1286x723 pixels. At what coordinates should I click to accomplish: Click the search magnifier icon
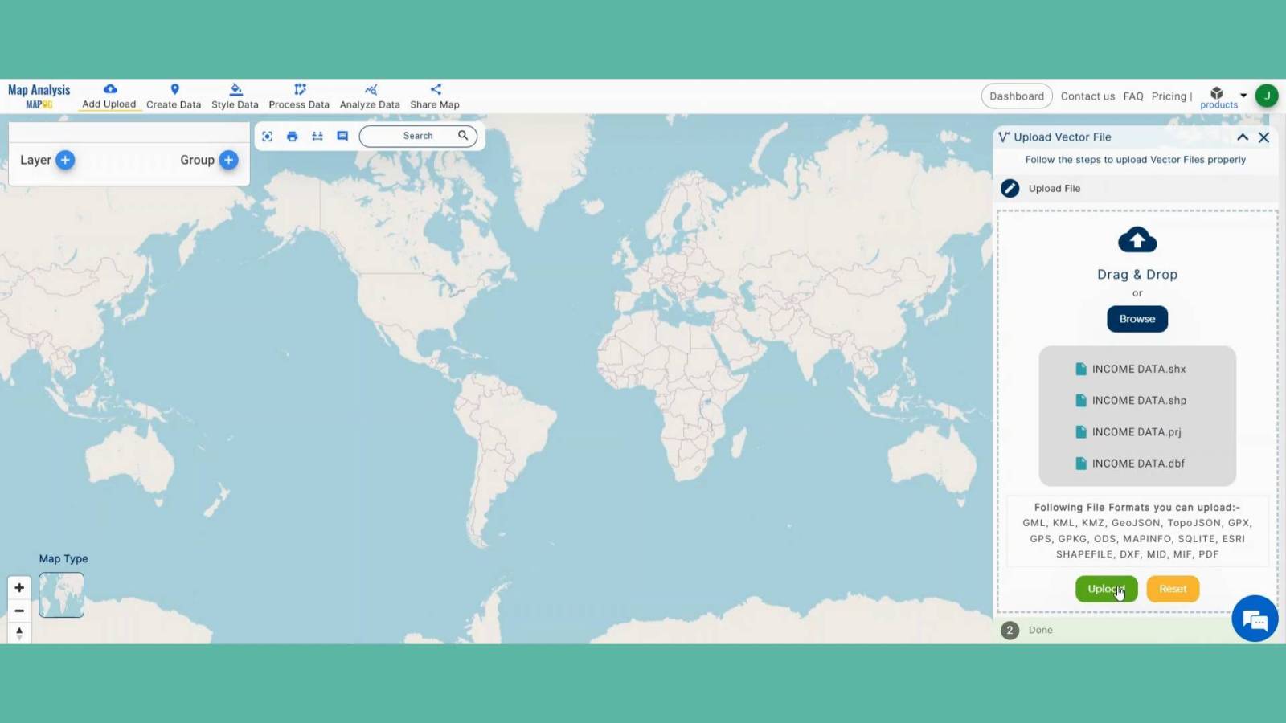(x=463, y=136)
